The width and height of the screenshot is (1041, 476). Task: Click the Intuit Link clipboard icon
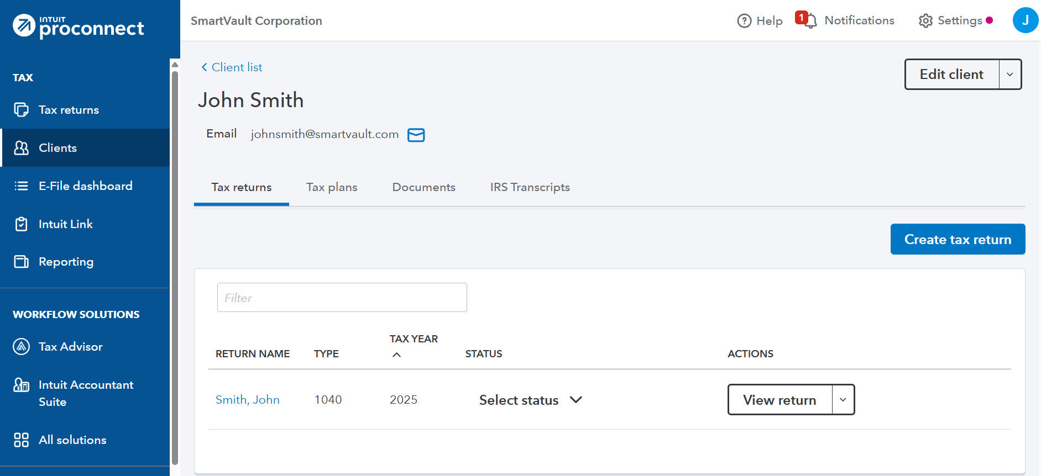click(21, 224)
